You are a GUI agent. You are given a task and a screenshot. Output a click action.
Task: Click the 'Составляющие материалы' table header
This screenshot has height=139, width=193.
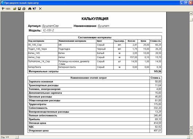click(x=94, y=37)
